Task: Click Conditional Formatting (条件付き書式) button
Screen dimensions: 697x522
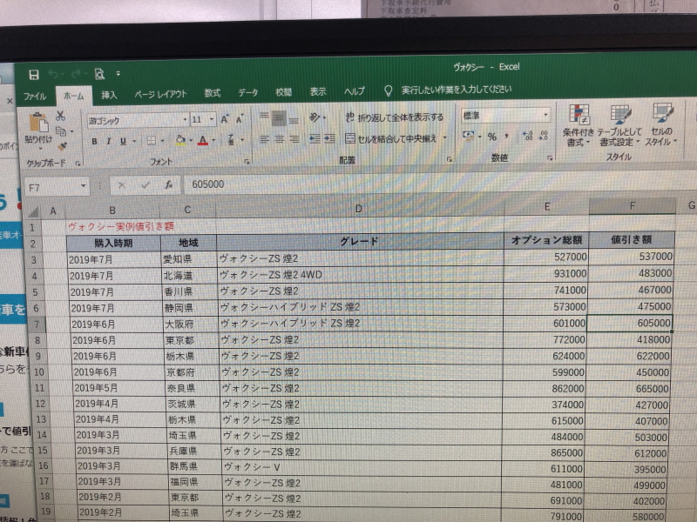Action: [578, 125]
